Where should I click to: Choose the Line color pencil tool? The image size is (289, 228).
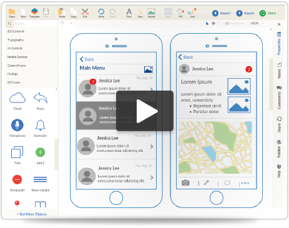tap(192, 13)
